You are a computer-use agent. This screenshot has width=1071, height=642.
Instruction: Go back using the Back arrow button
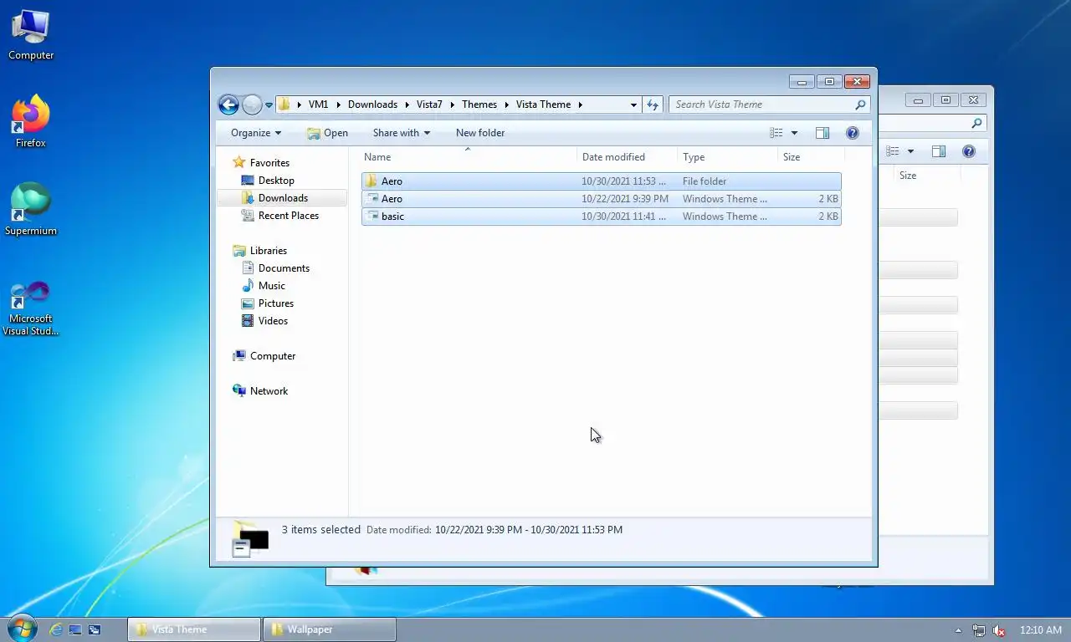pyautogui.click(x=228, y=104)
